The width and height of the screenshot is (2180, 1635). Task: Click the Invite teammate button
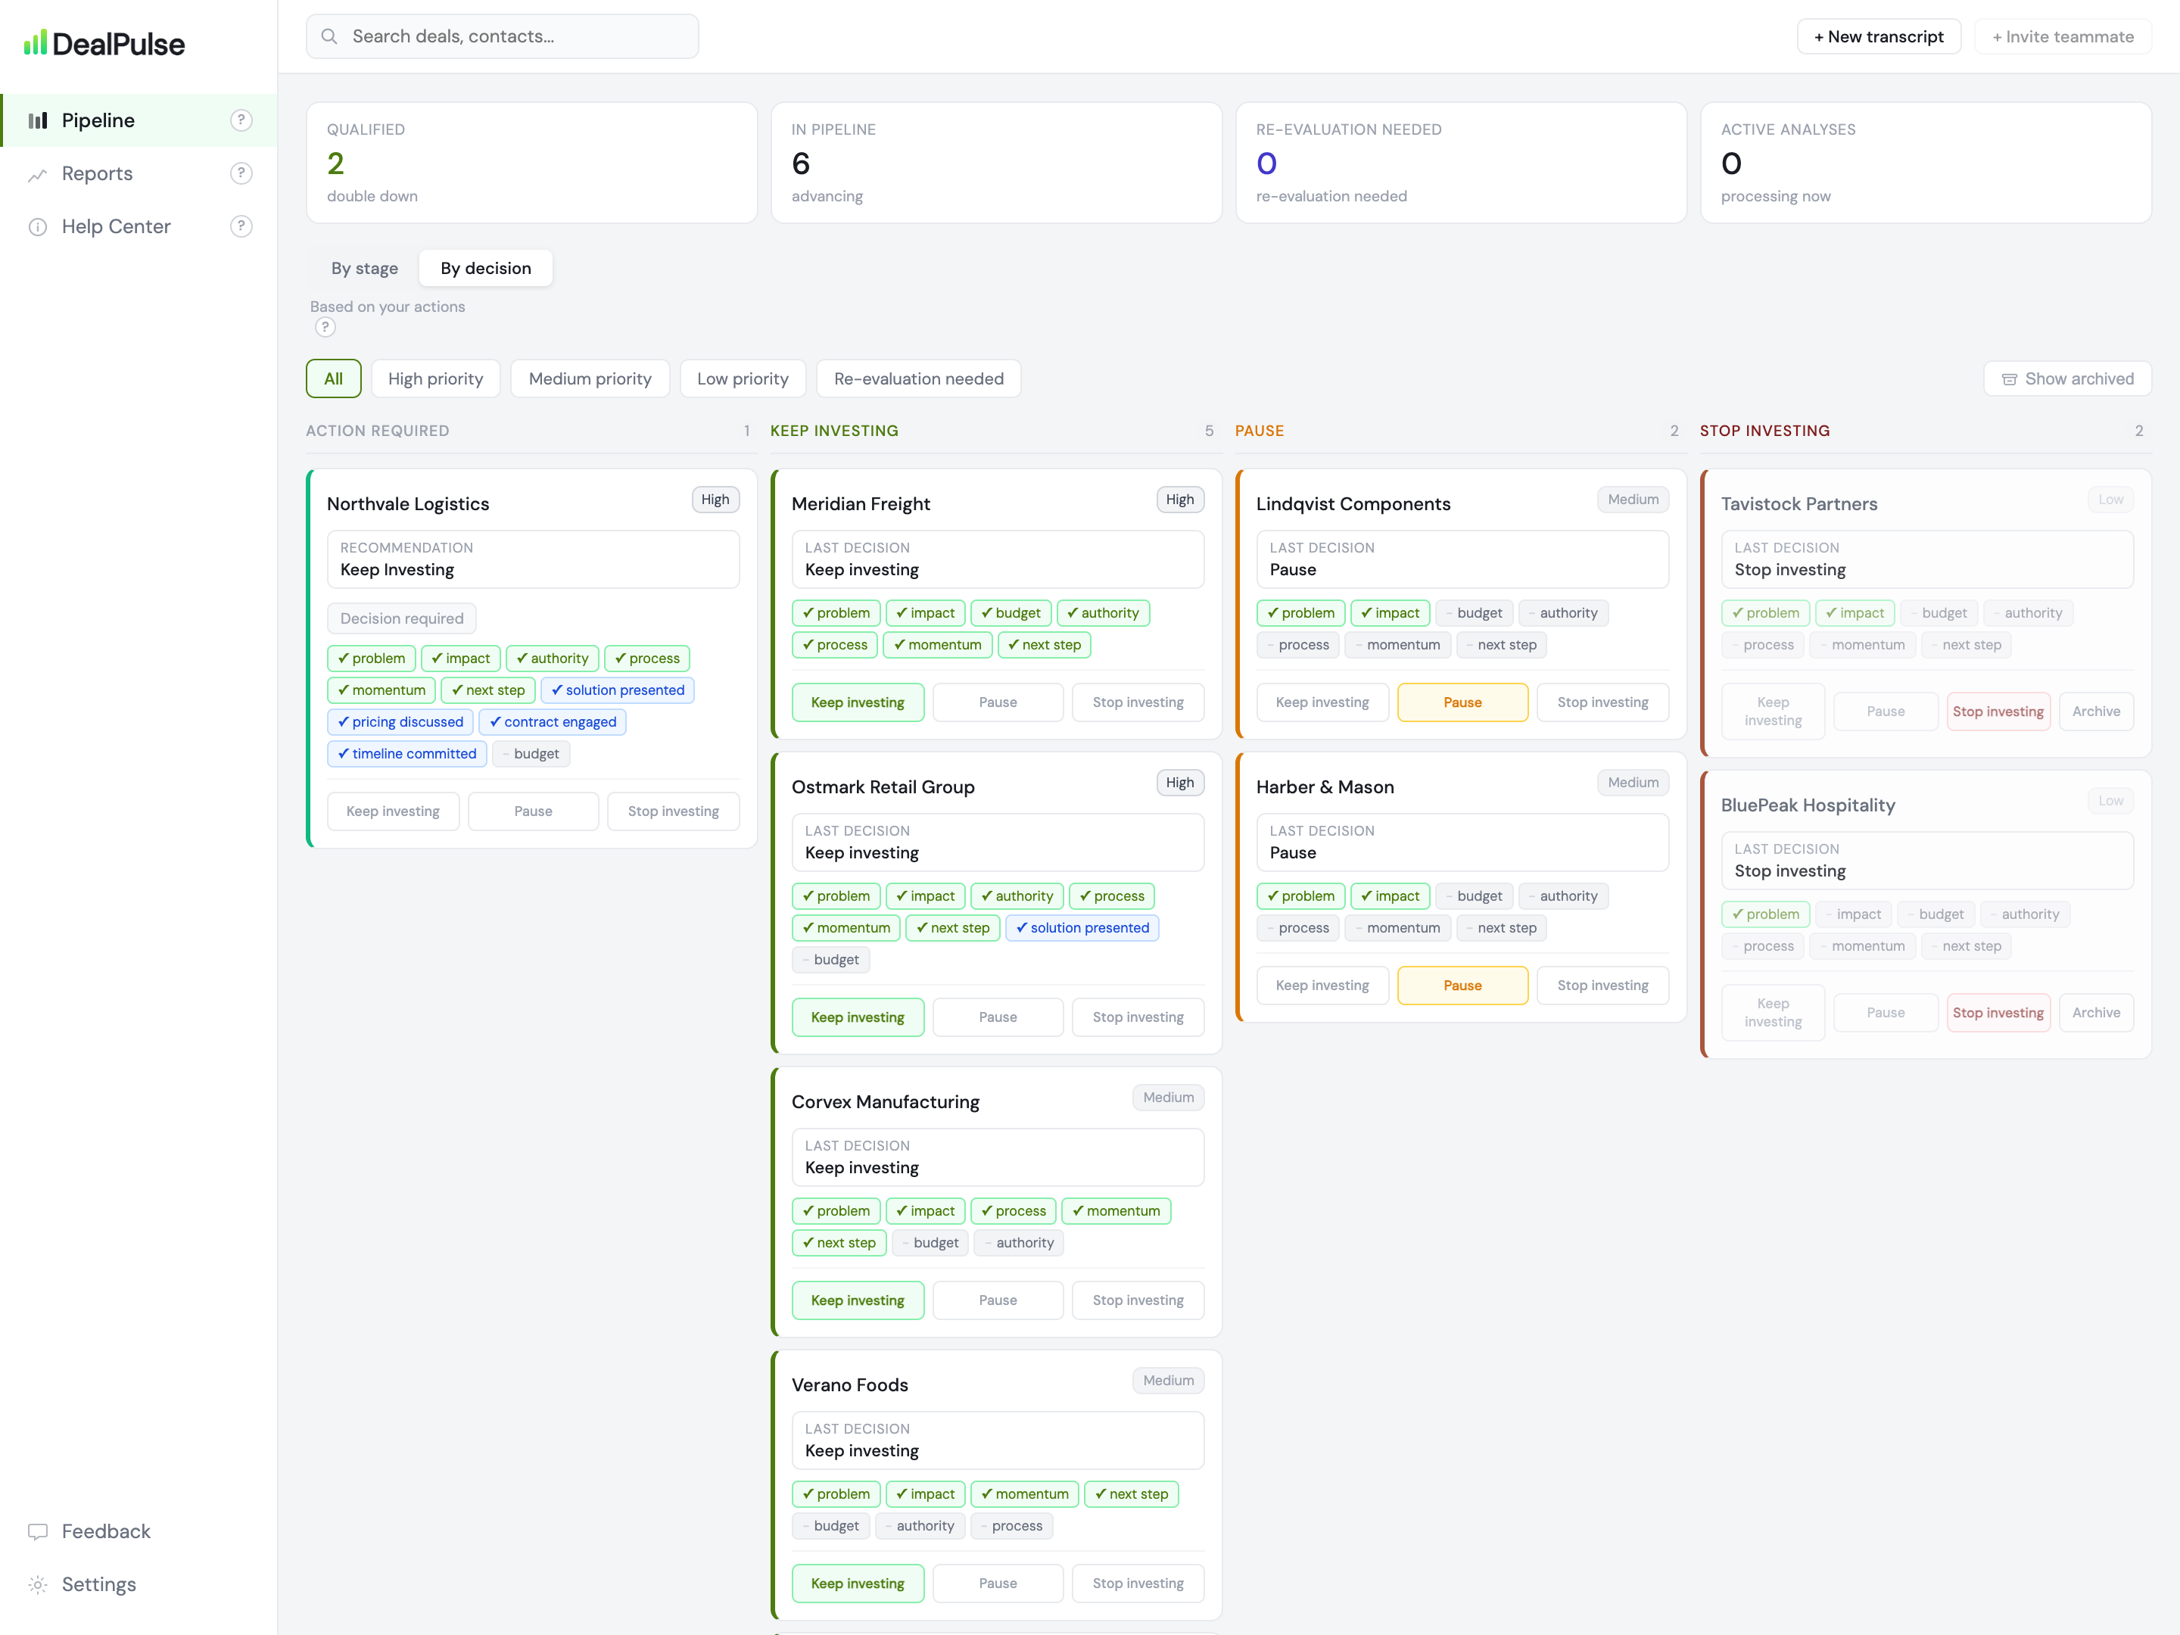click(2063, 36)
